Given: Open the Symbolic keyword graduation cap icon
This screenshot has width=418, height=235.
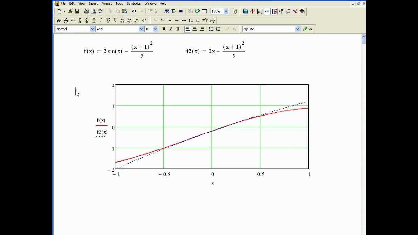Looking at the screenshot, I should click(x=302, y=11).
